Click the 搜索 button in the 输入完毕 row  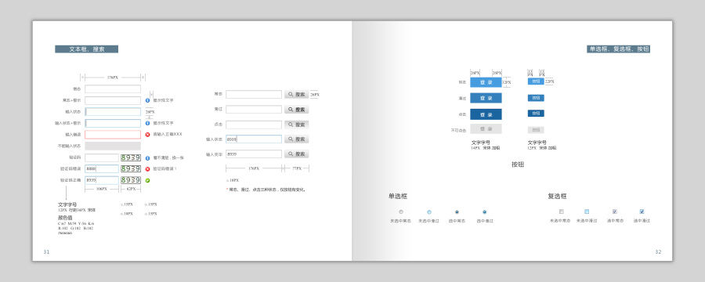tap(296, 154)
